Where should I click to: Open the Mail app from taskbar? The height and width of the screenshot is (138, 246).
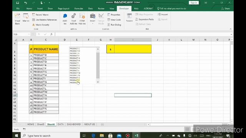tap(119, 135)
